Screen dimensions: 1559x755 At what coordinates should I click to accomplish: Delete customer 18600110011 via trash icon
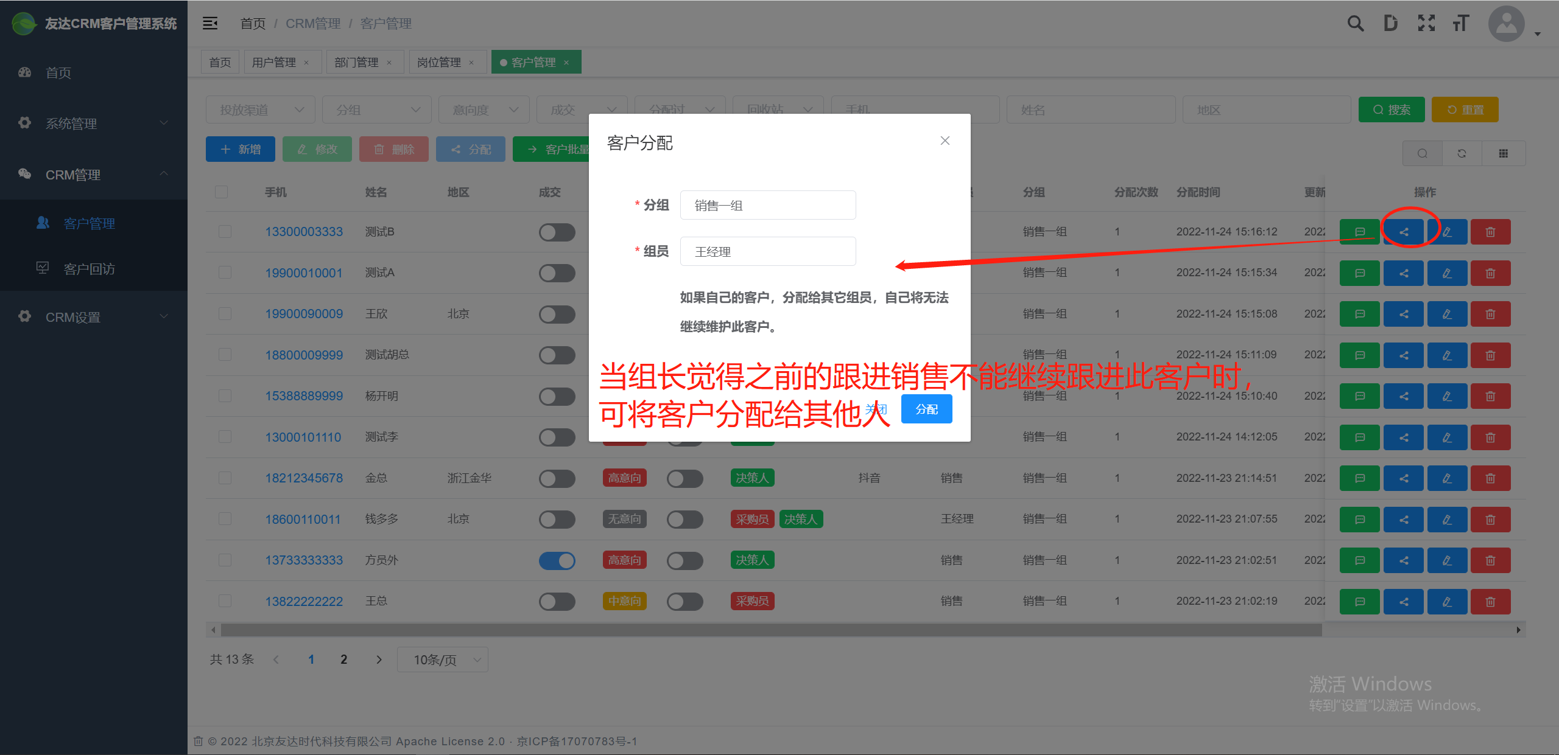click(1490, 520)
